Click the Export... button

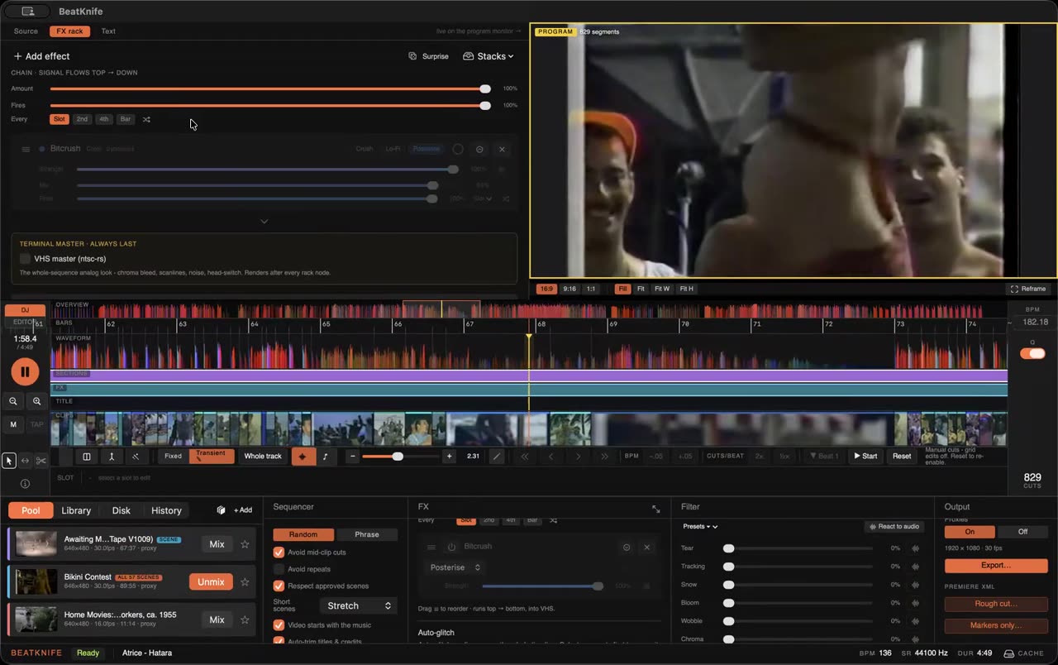pyautogui.click(x=996, y=566)
